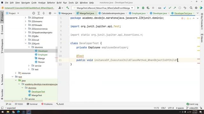Open the Refactor menu
The height and width of the screenshot is (114, 204).
click(51, 3)
